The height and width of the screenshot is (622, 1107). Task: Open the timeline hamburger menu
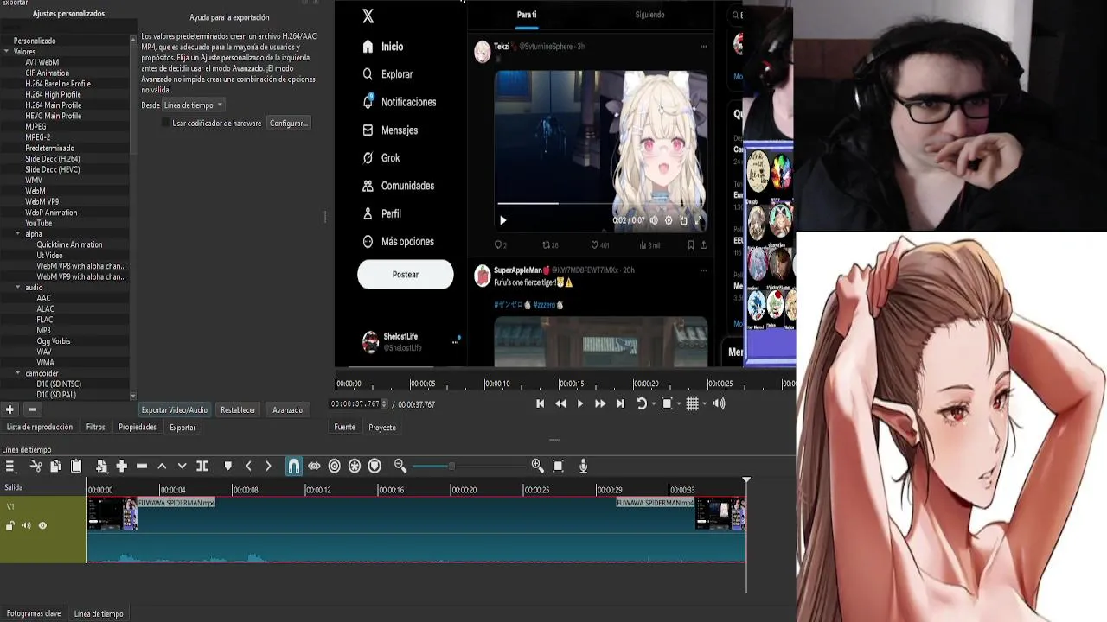coord(10,466)
